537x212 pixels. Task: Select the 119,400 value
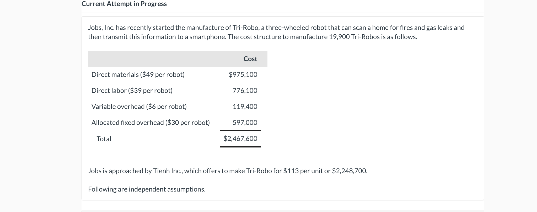[x=245, y=107]
